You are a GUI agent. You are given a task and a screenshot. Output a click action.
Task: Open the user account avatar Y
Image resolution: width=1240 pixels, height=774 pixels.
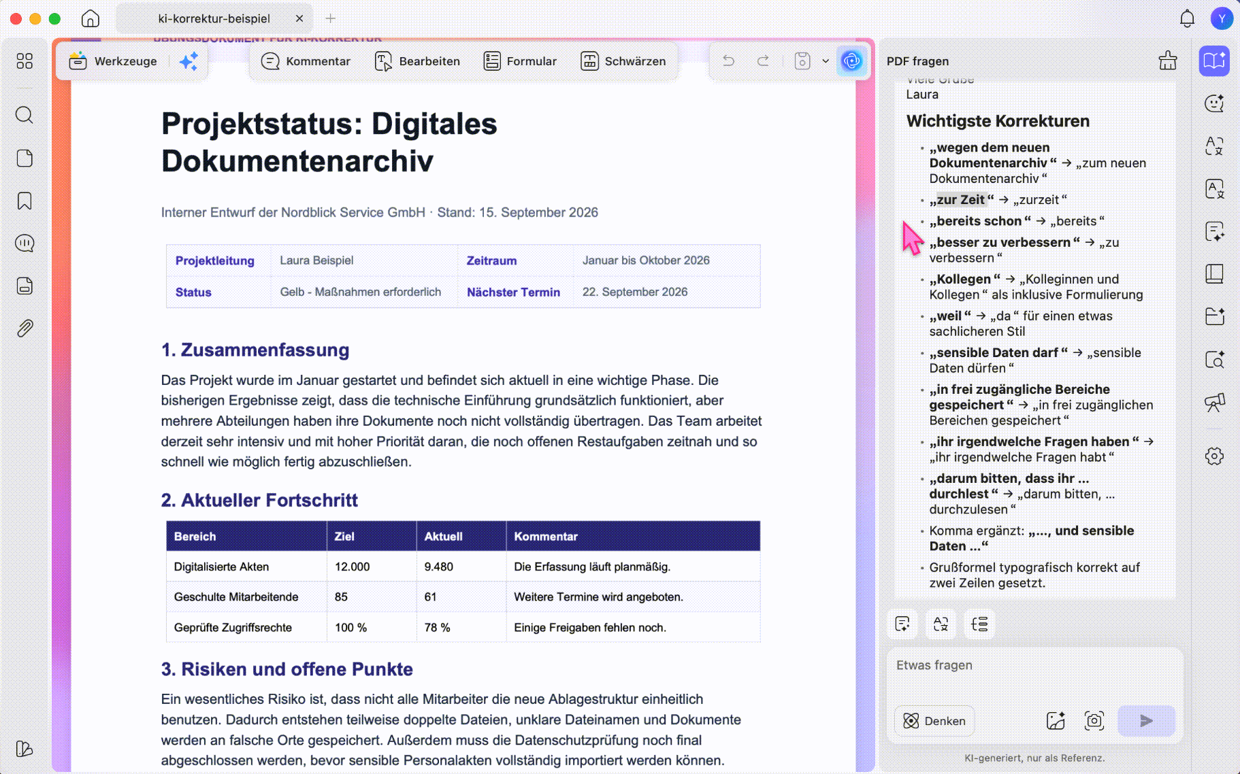(x=1222, y=18)
